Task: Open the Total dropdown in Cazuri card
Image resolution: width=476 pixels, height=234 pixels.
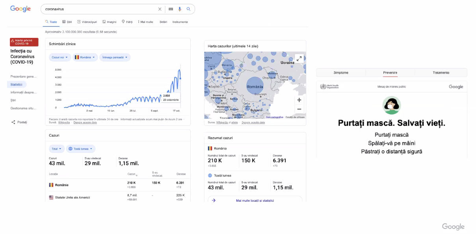Action: tap(57, 149)
